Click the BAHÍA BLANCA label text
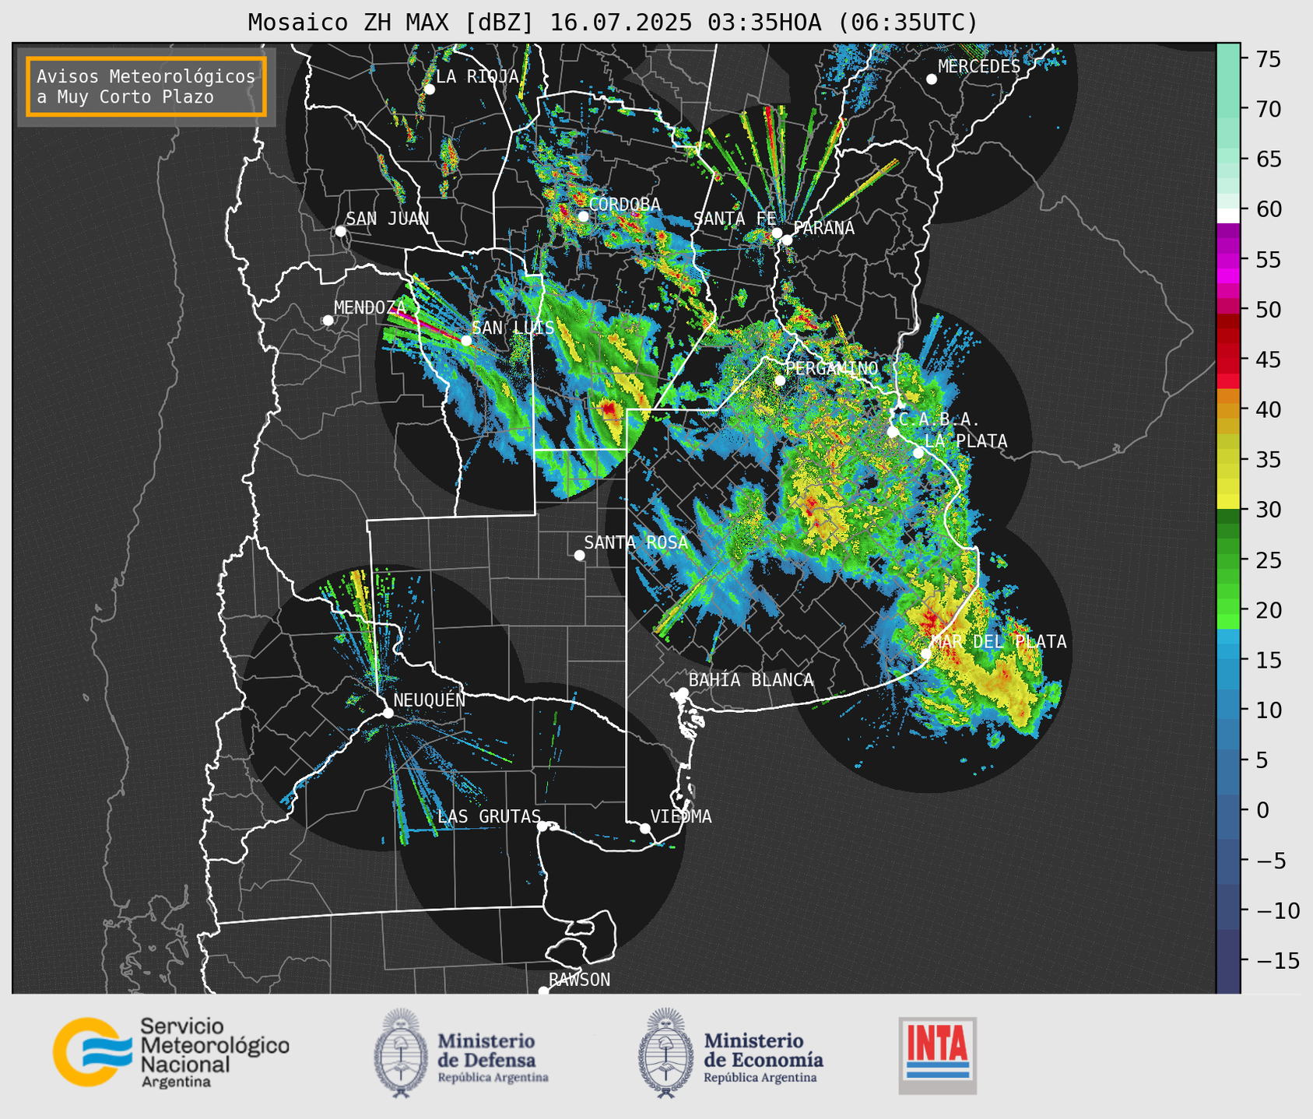The width and height of the screenshot is (1313, 1119). click(751, 680)
